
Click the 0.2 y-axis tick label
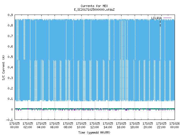click(10, 88)
